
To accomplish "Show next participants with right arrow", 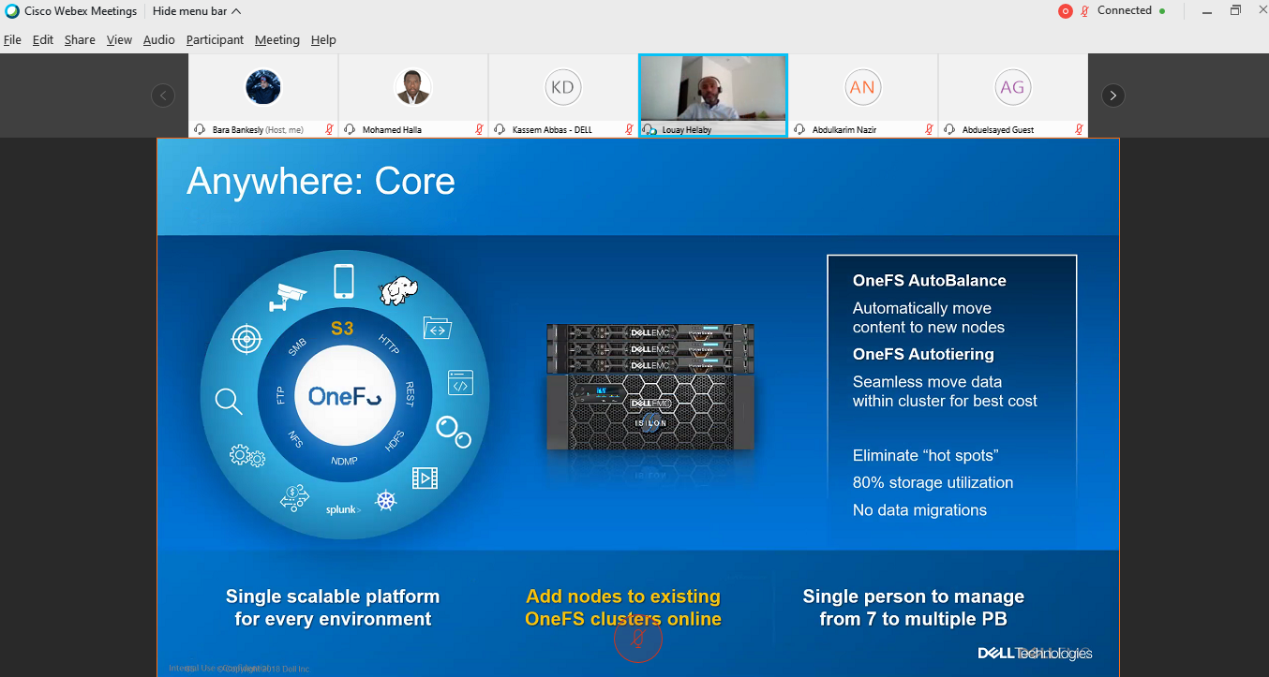I will click(x=1112, y=95).
